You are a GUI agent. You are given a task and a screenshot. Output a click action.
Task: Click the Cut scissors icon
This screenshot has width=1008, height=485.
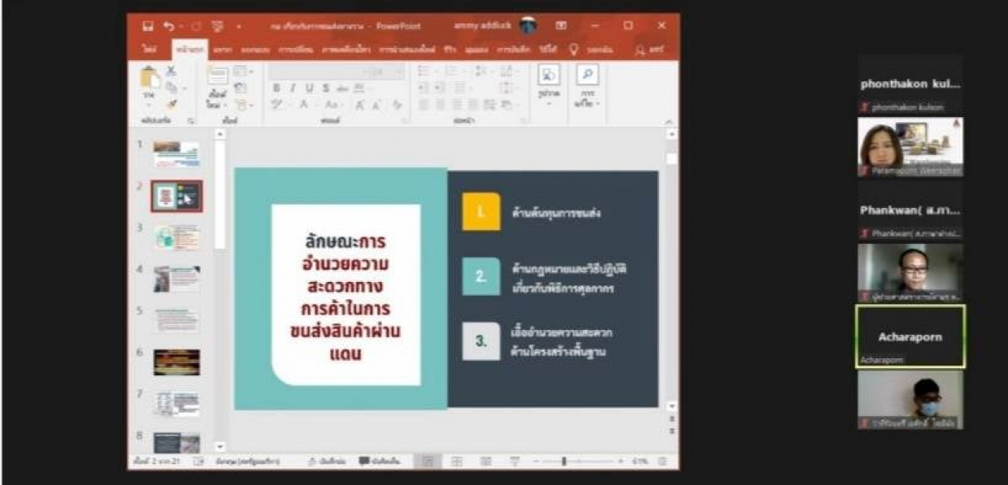point(172,71)
